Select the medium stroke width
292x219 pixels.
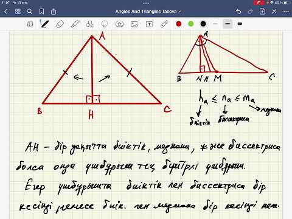point(228,24)
